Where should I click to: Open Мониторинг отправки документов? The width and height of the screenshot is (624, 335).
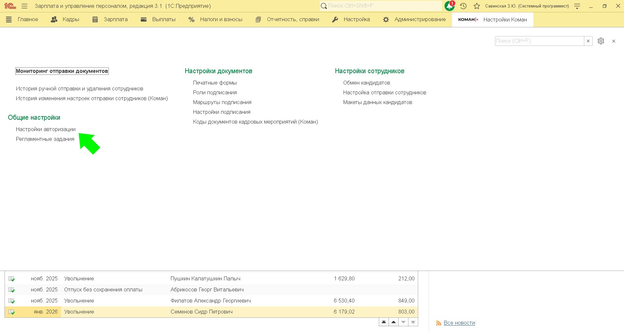pyautogui.click(x=62, y=71)
